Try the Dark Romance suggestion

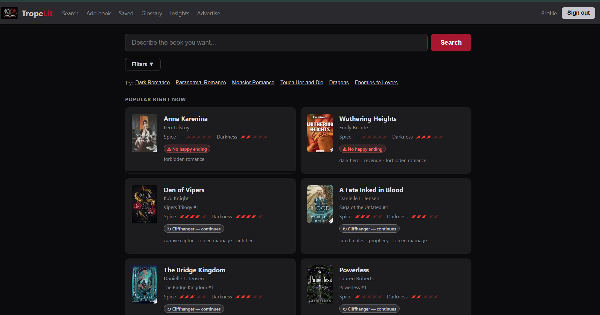pos(153,82)
